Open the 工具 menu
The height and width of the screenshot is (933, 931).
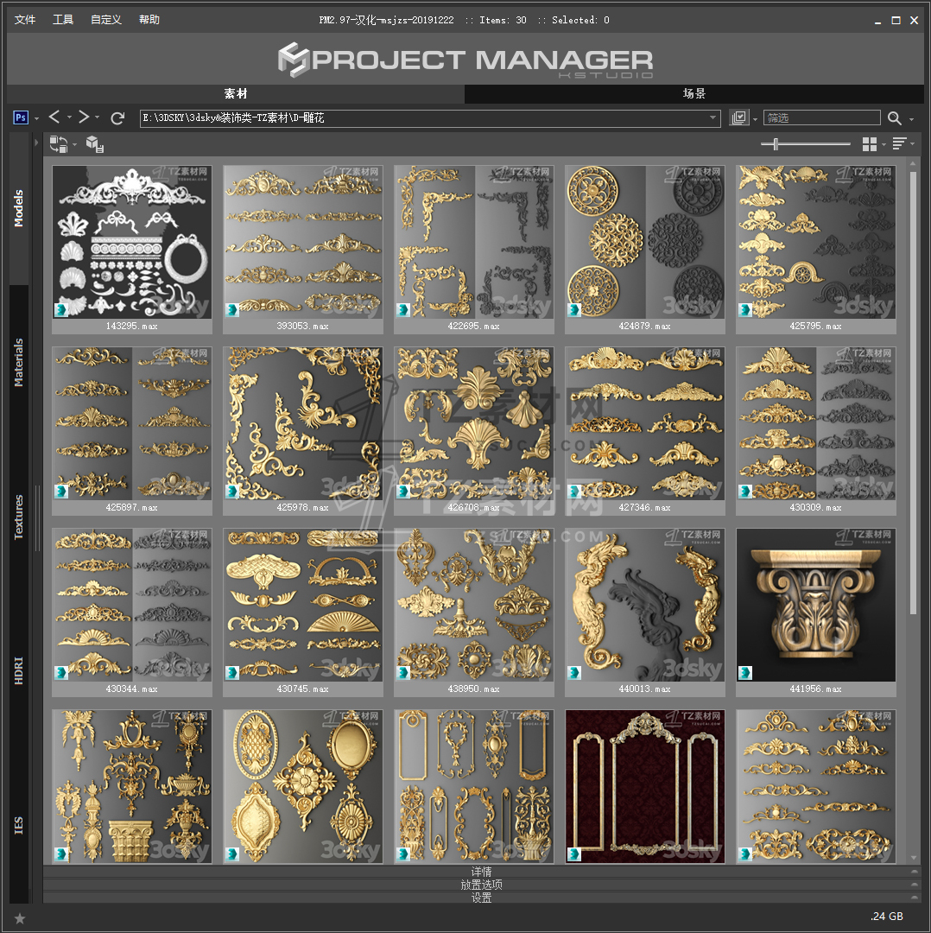[x=63, y=20]
